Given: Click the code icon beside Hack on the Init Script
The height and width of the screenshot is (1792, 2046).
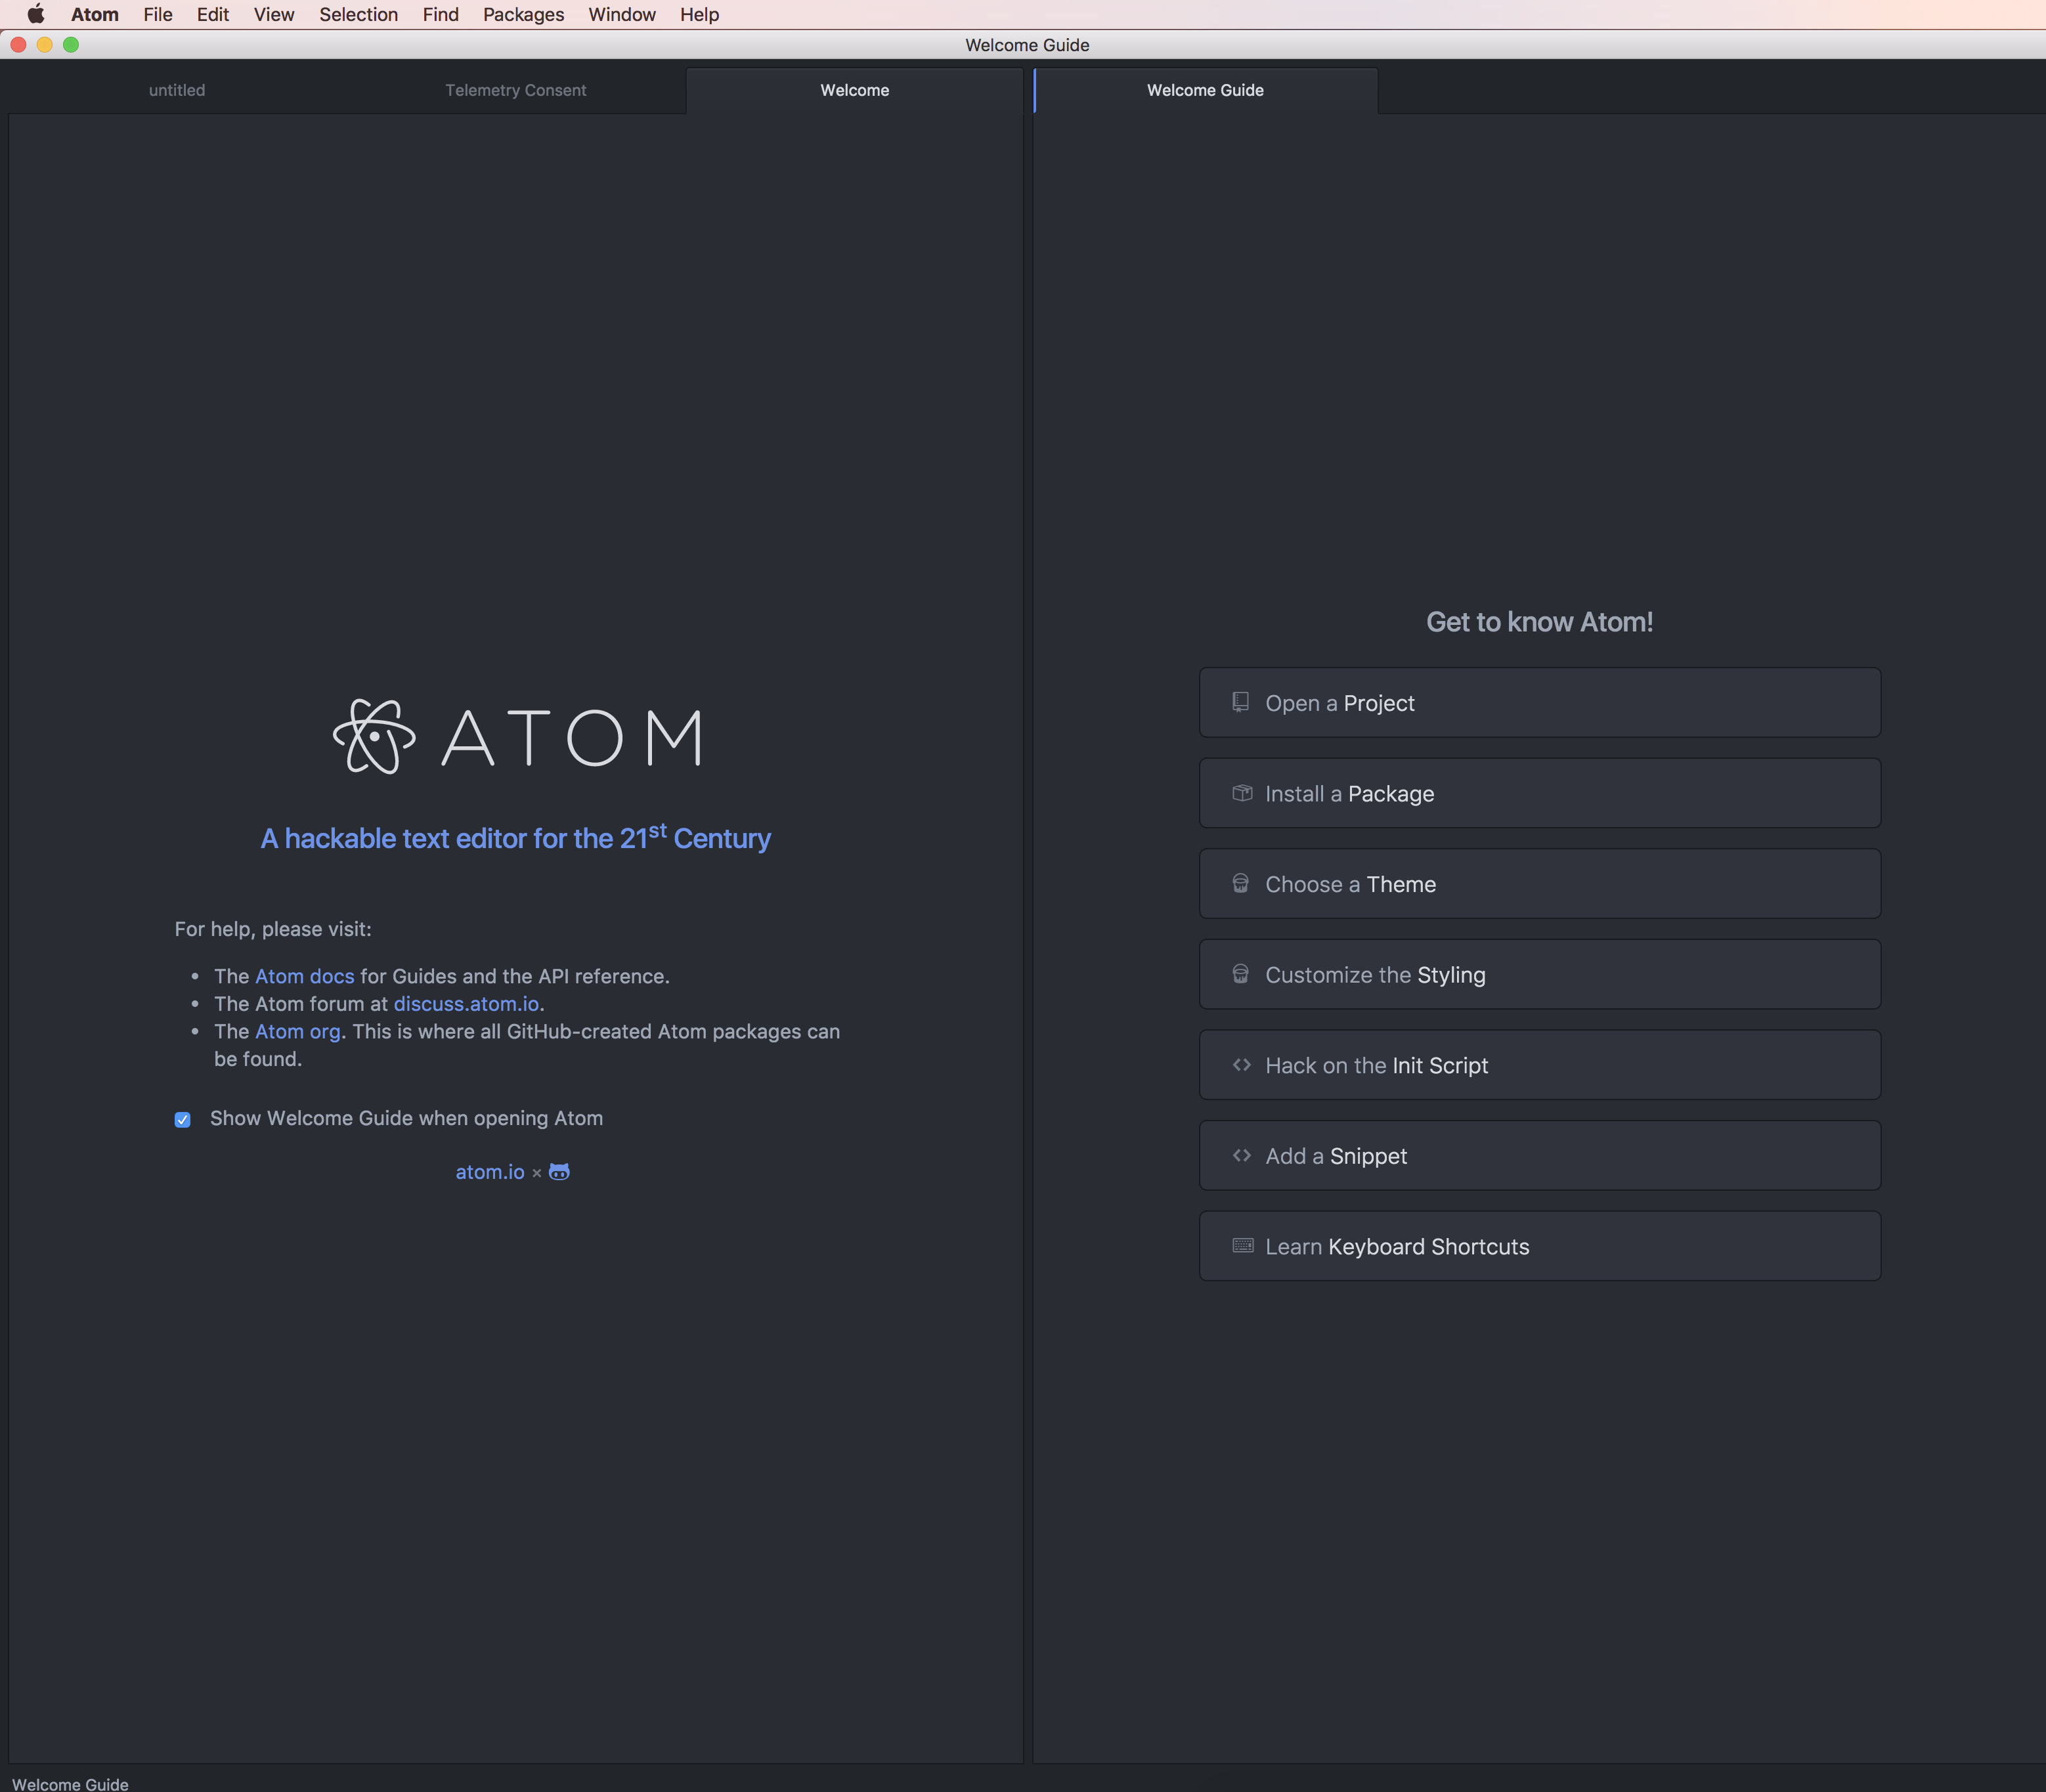Looking at the screenshot, I should (x=1242, y=1065).
